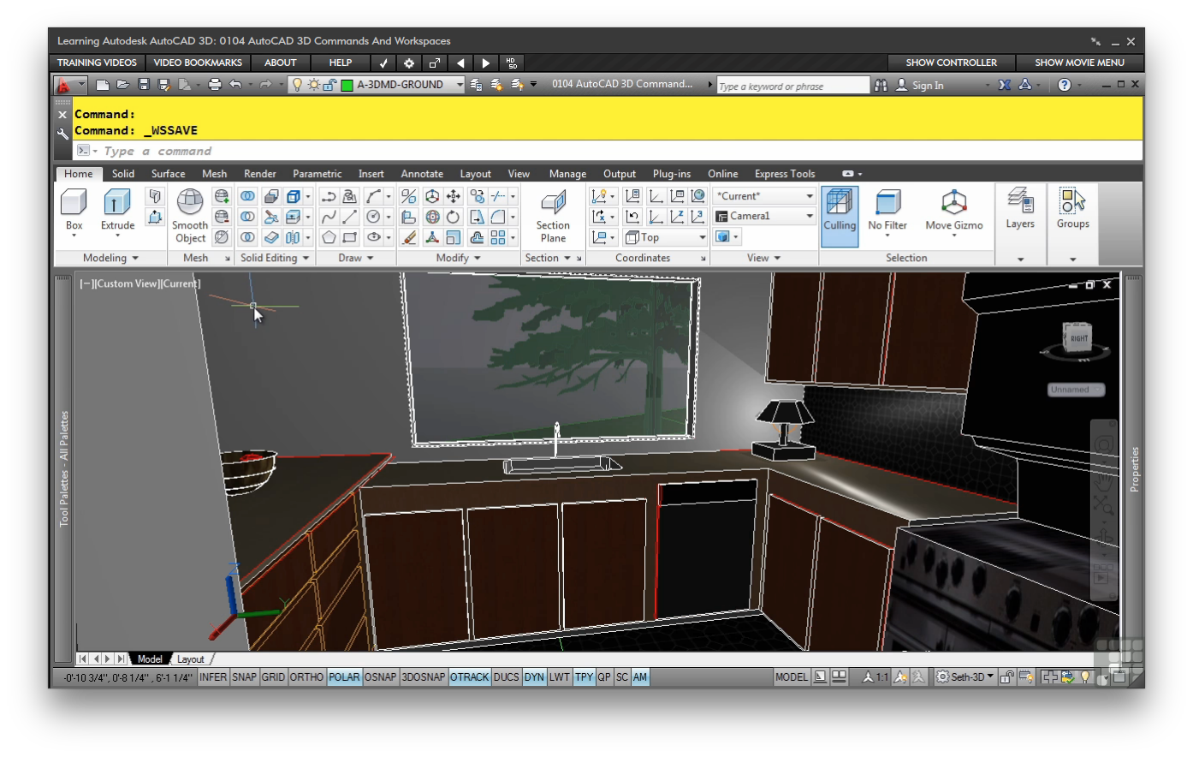The image size is (1193, 757).
Task: Expand the Solid Editing panel
Action: 275,258
